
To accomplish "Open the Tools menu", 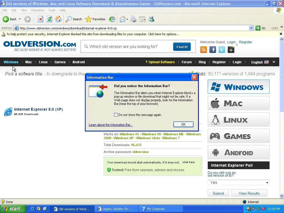I will point(52,10).
